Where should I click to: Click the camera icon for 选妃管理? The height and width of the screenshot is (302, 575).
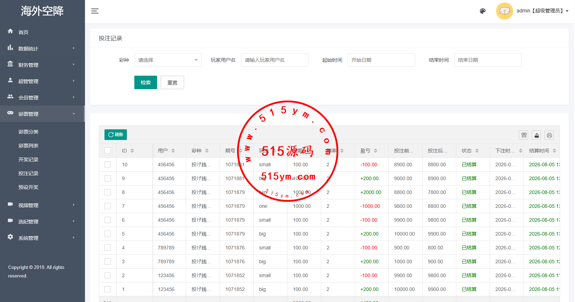tap(10, 221)
